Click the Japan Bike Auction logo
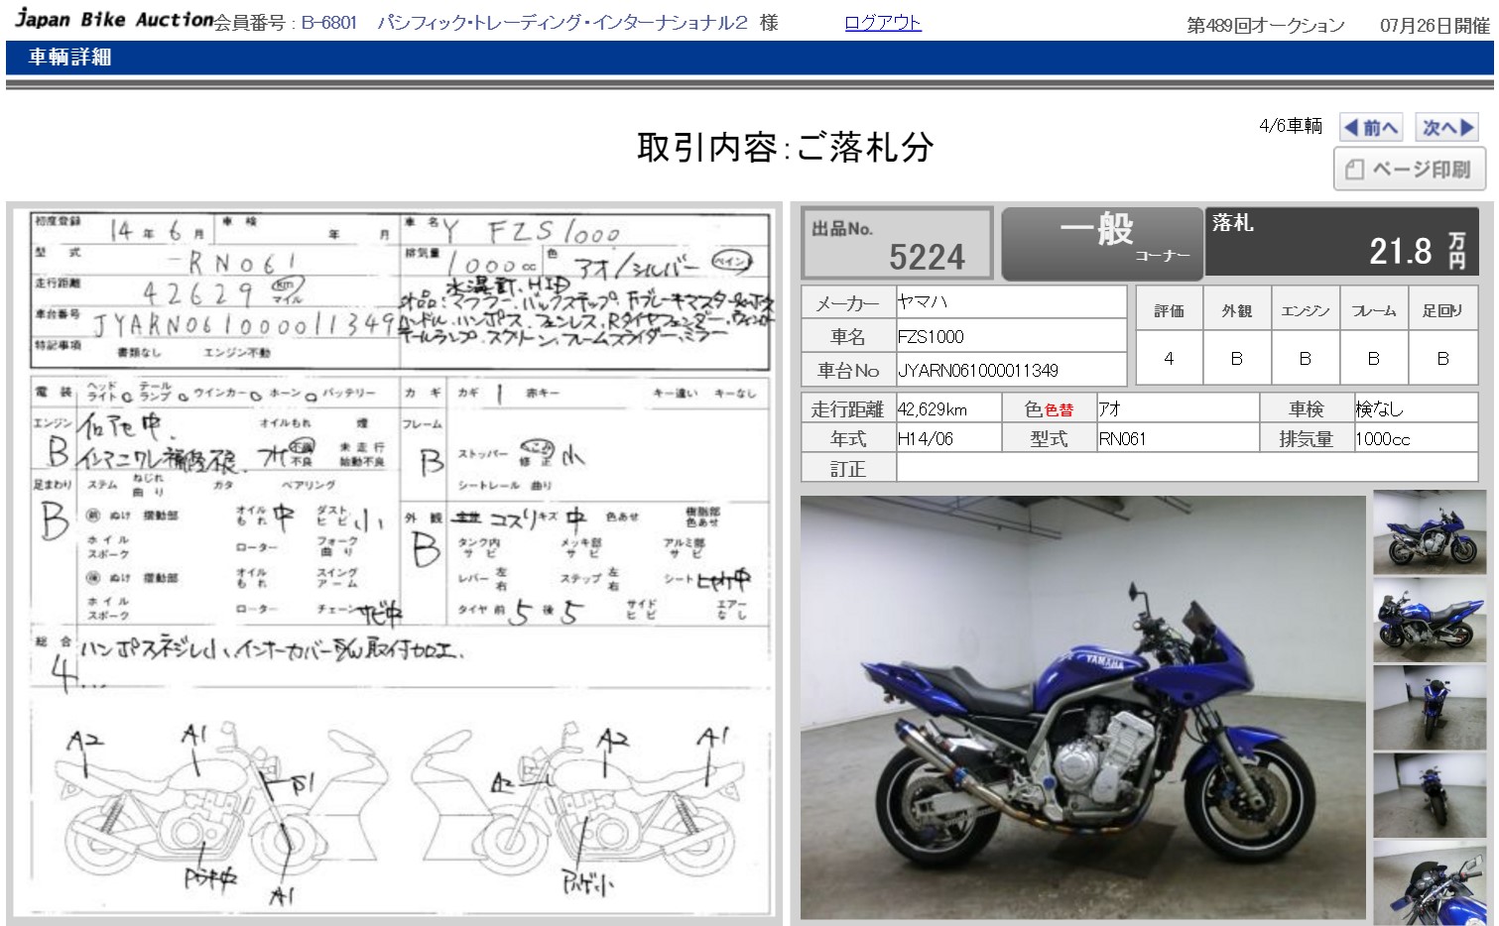The image size is (1499, 926). click(113, 20)
